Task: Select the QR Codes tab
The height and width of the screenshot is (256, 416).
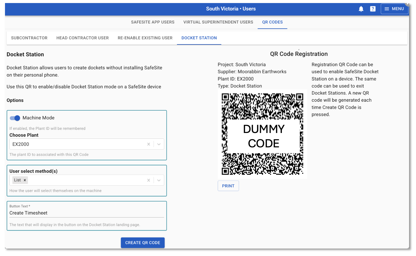Action: pyautogui.click(x=272, y=22)
